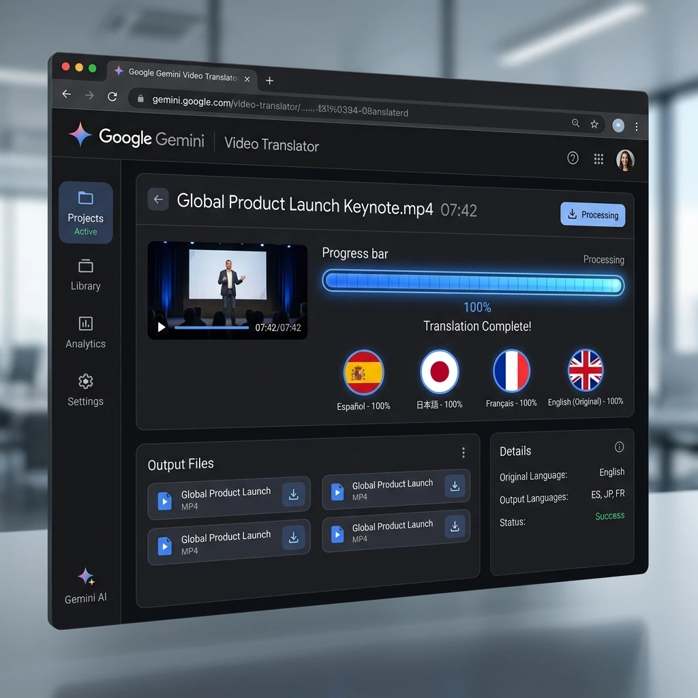The height and width of the screenshot is (698, 698).
Task: Click the Translation Complete! message
Action: pos(477,327)
